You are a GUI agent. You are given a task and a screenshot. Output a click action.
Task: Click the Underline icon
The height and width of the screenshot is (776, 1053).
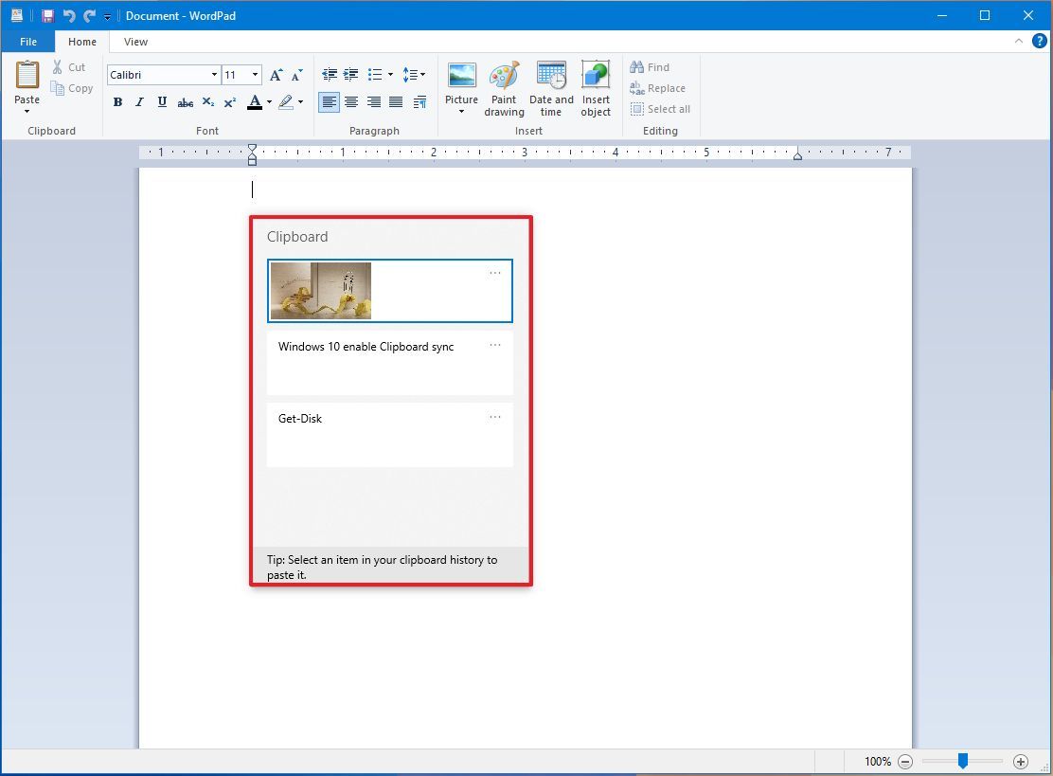pos(162,101)
